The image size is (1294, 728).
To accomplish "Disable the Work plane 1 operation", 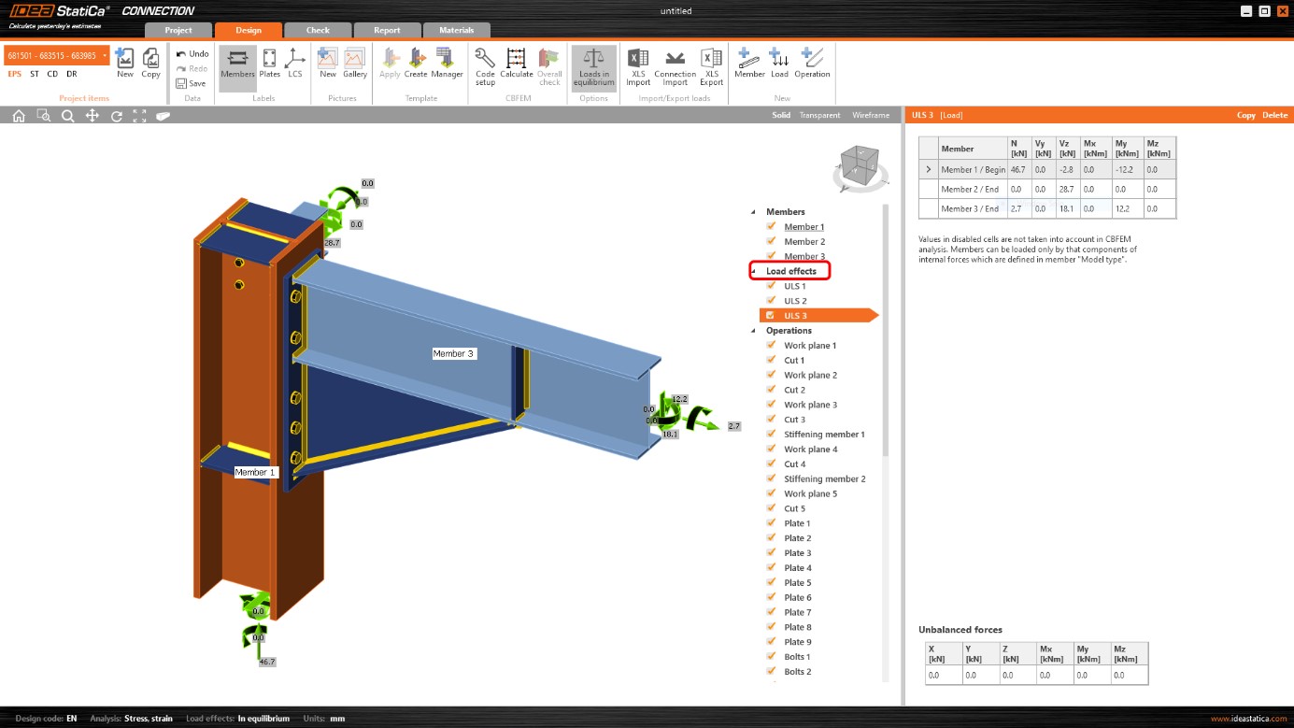I will [x=772, y=345].
